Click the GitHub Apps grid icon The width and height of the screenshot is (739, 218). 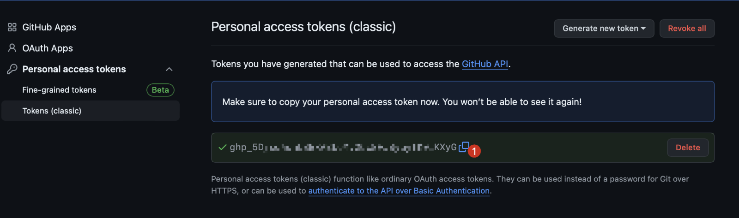12,27
